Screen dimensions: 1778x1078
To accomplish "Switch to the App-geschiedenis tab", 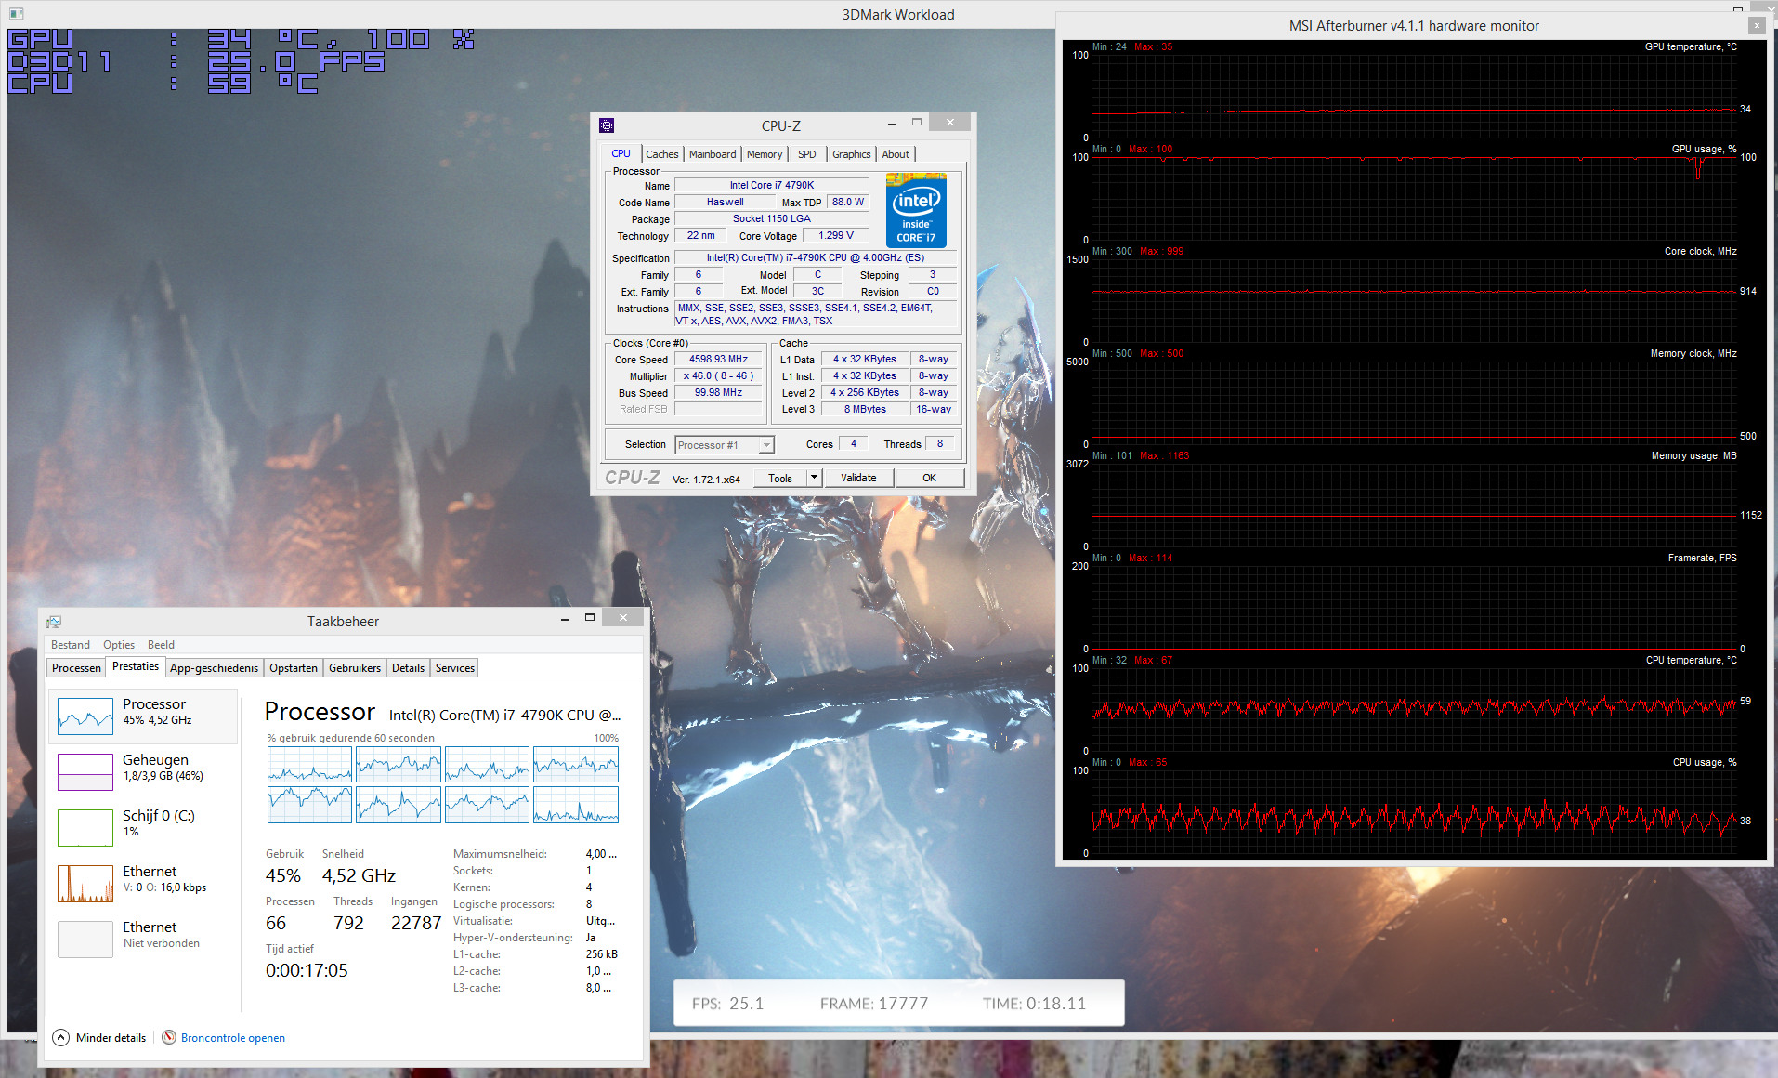I will 214,668.
